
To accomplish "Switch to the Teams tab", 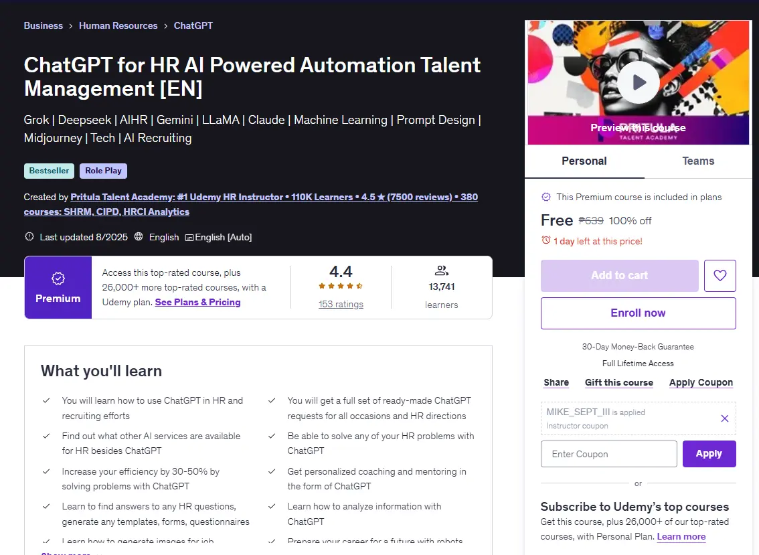I will 698,161.
